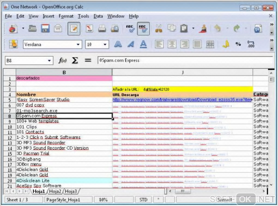Center cell text horizontally

[x=172, y=44]
